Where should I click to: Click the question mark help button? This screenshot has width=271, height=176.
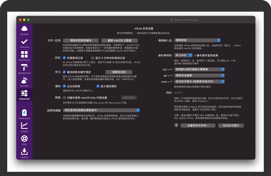(176, 125)
